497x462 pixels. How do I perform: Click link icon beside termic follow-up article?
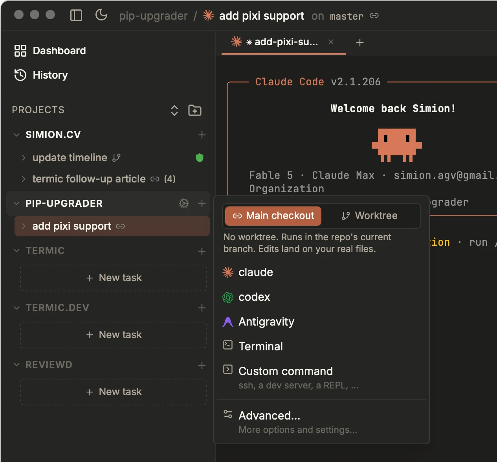(155, 179)
